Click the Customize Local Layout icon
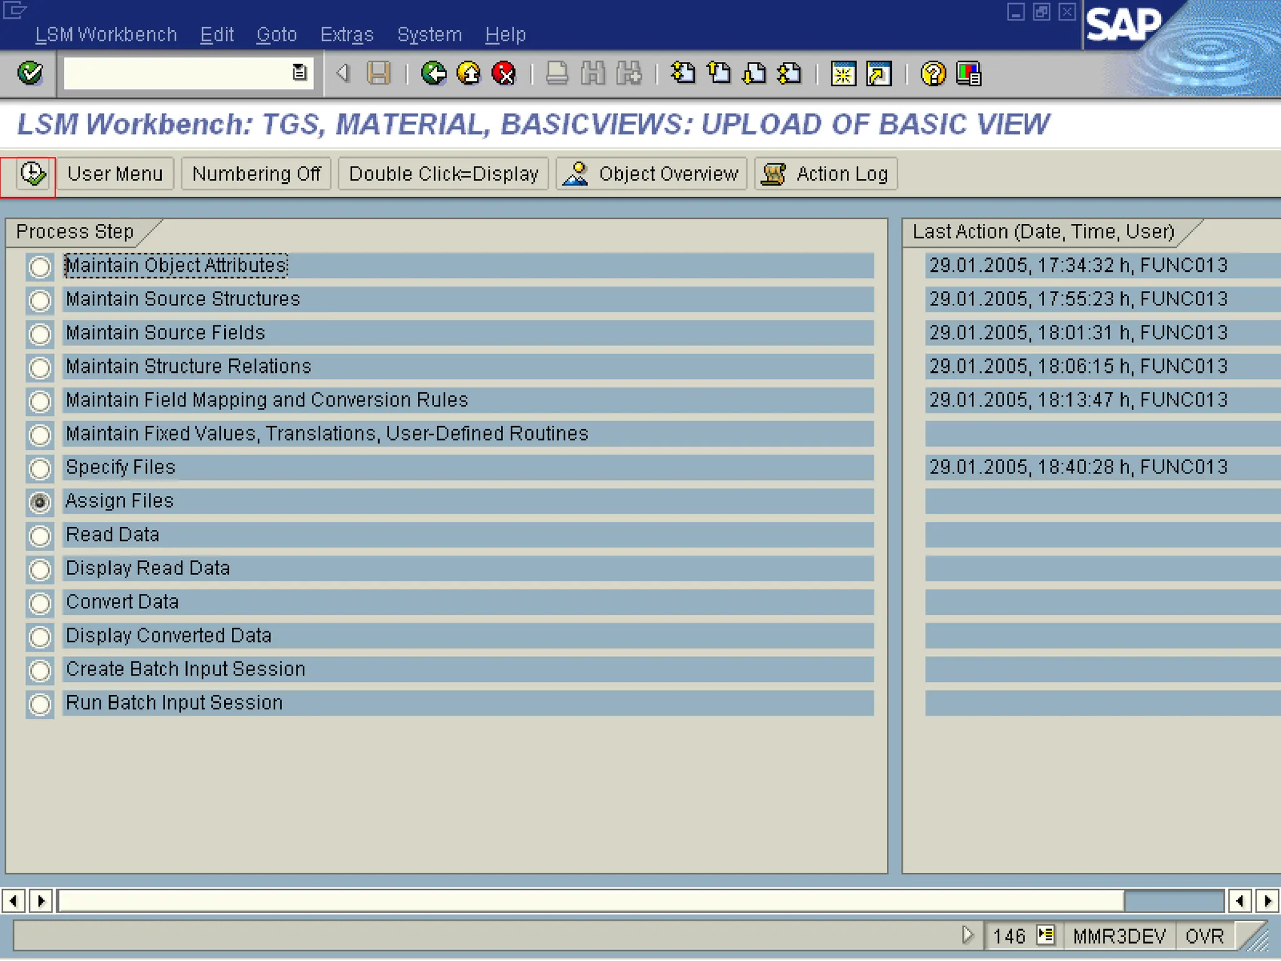The image size is (1281, 961). [968, 74]
